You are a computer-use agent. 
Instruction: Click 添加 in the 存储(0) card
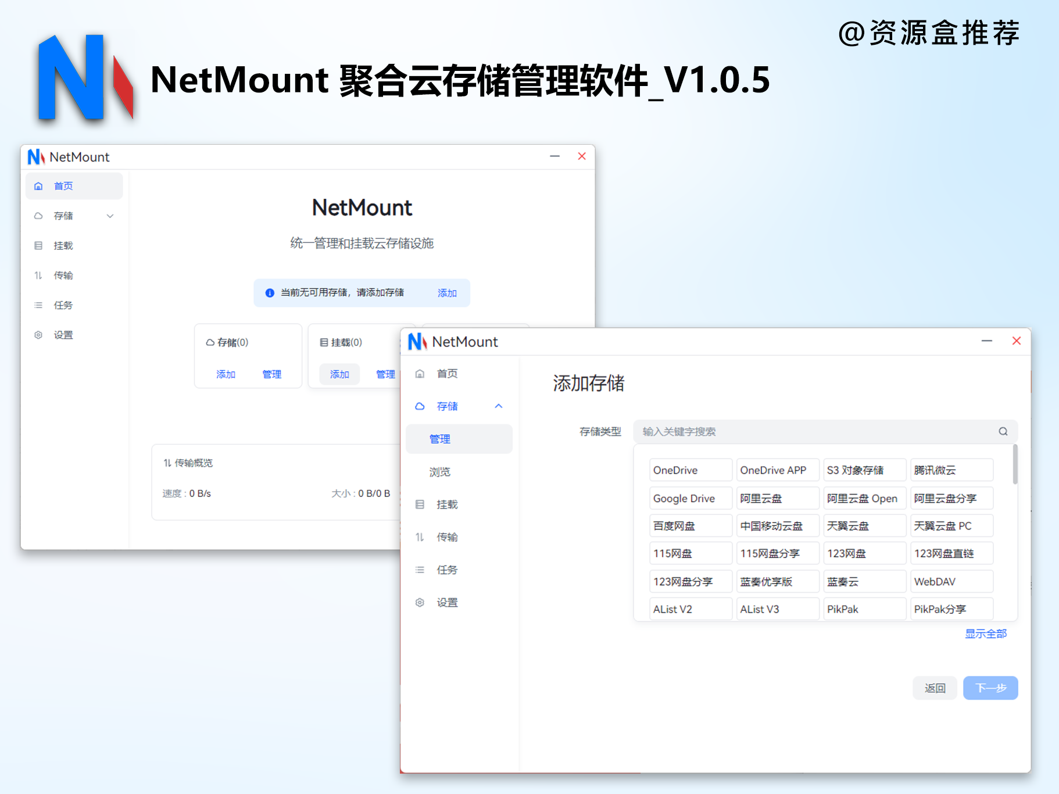[226, 374]
